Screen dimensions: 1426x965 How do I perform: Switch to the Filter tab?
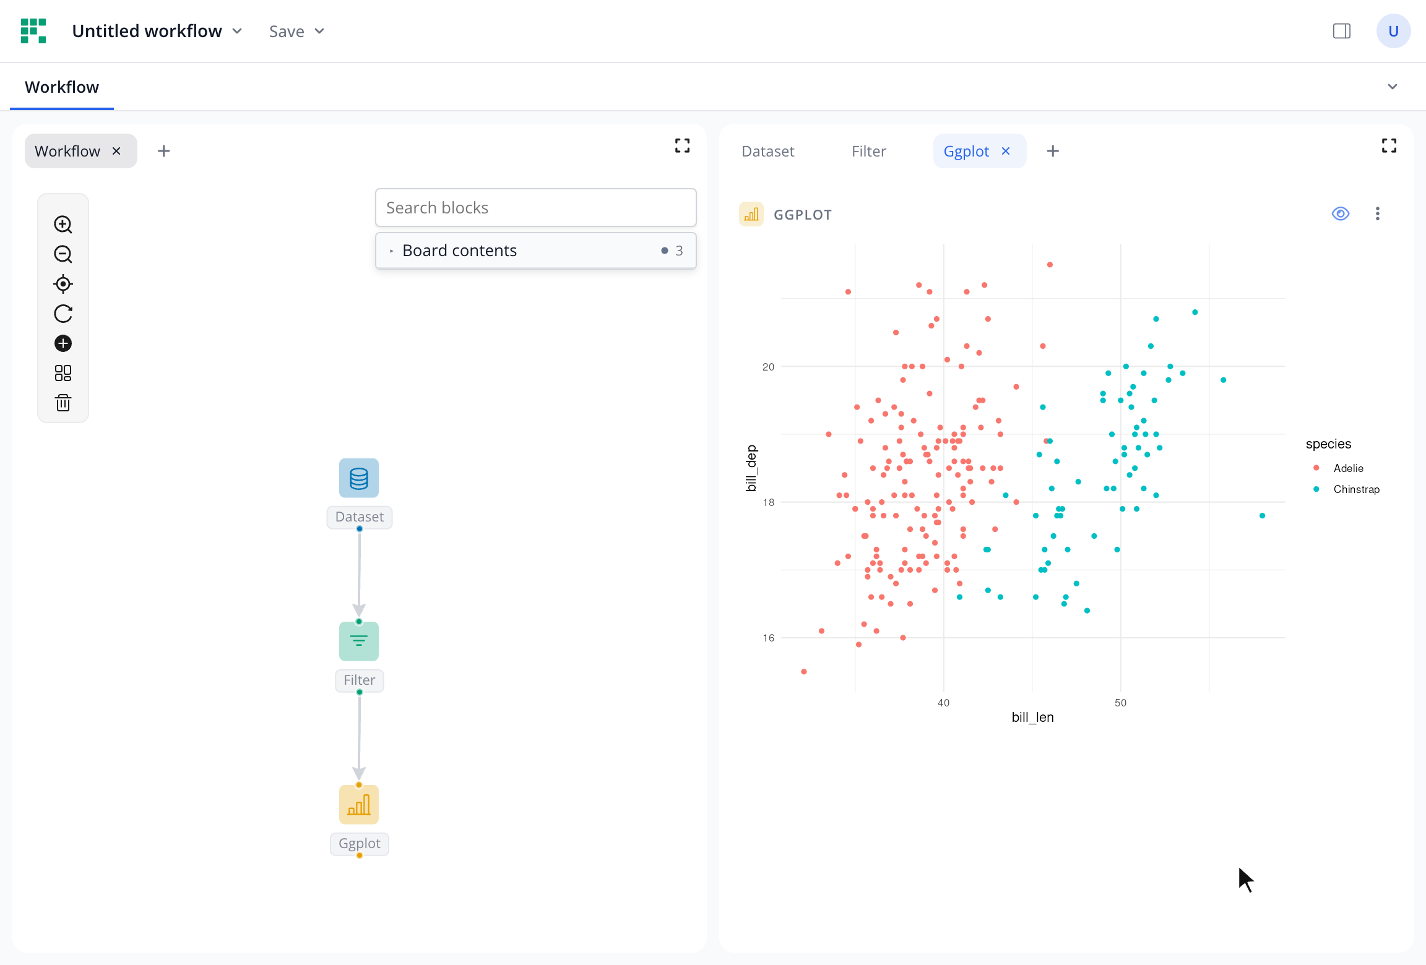click(869, 151)
